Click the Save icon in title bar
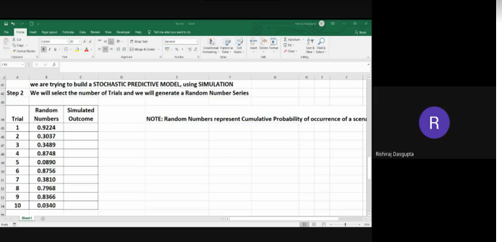This screenshot has height=242, width=502. click(6, 24)
